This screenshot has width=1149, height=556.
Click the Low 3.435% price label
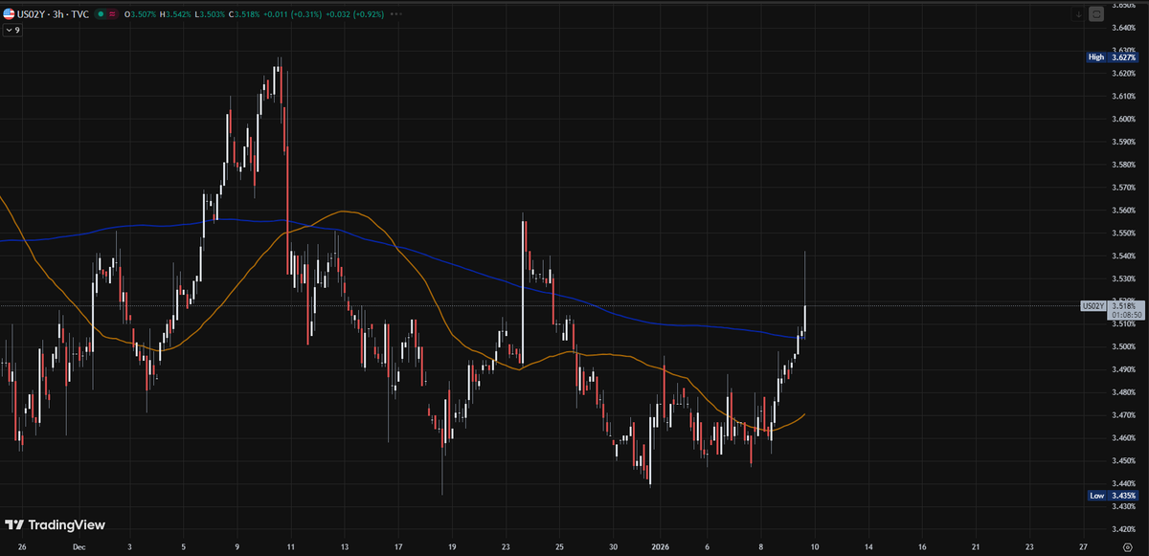point(1112,496)
